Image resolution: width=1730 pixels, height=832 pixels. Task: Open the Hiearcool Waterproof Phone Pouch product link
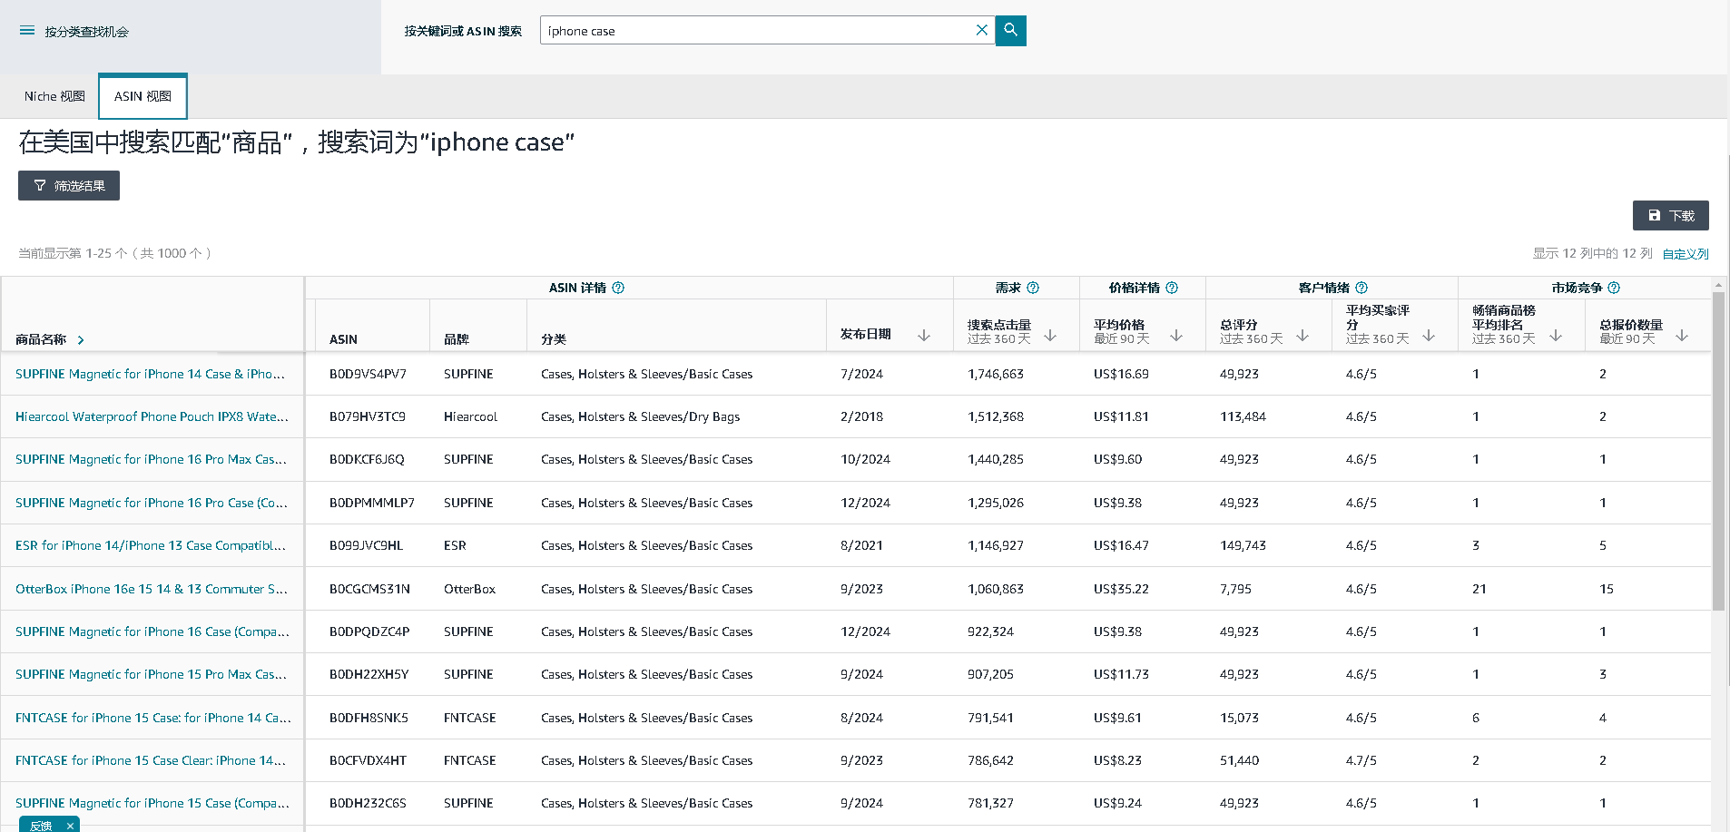(x=152, y=416)
